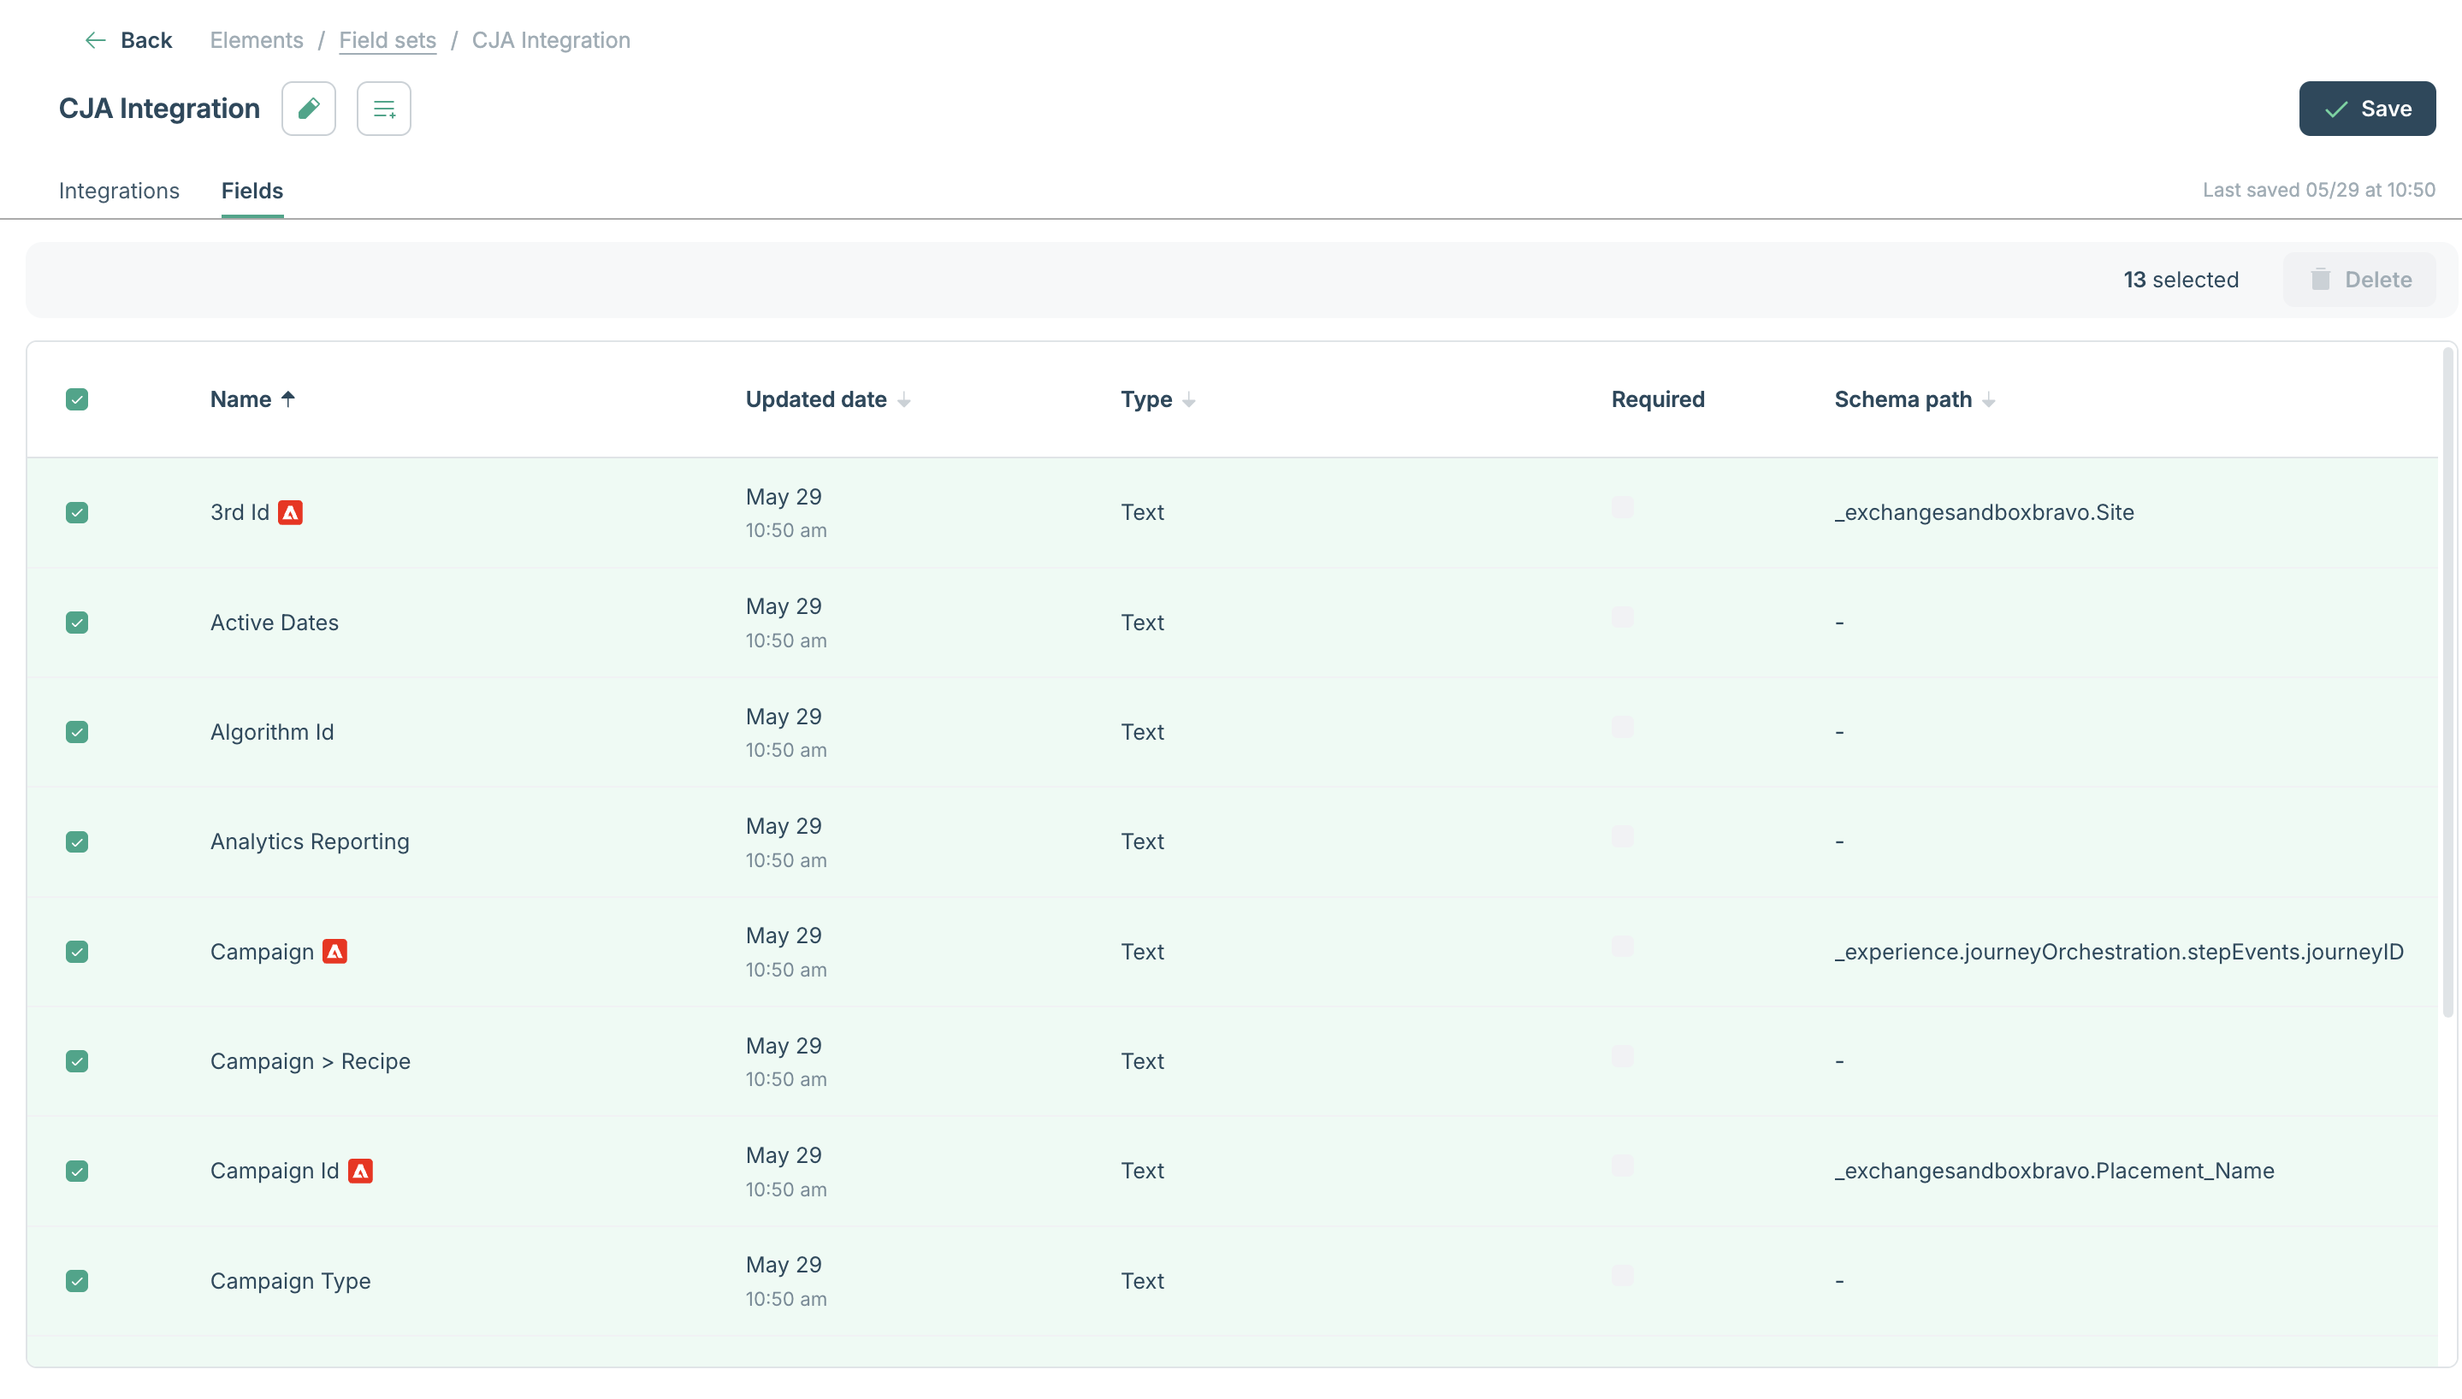The width and height of the screenshot is (2462, 1399).
Task: Deselect the Analytics Reporting row checkbox
Action: pos(77,841)
